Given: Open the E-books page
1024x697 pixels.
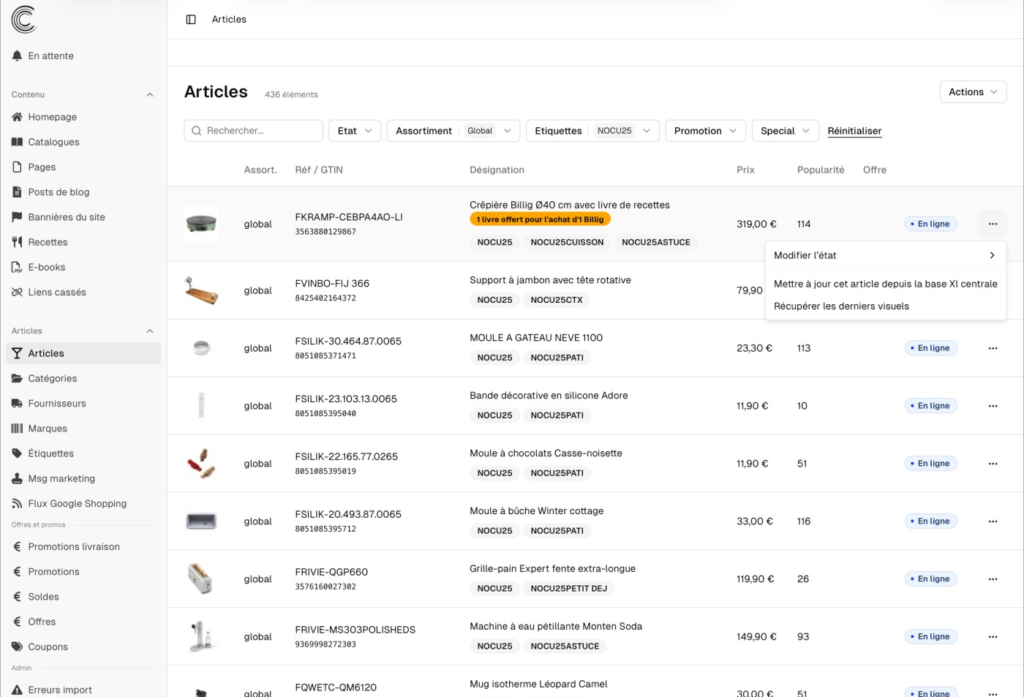Looking at the screenshot, I should pyautogui.click(x=46, y=267).
